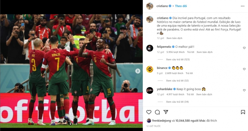Share post using paper plane icon
The width and height of the screenshot is (248, 131).
[x=166, y=112]
